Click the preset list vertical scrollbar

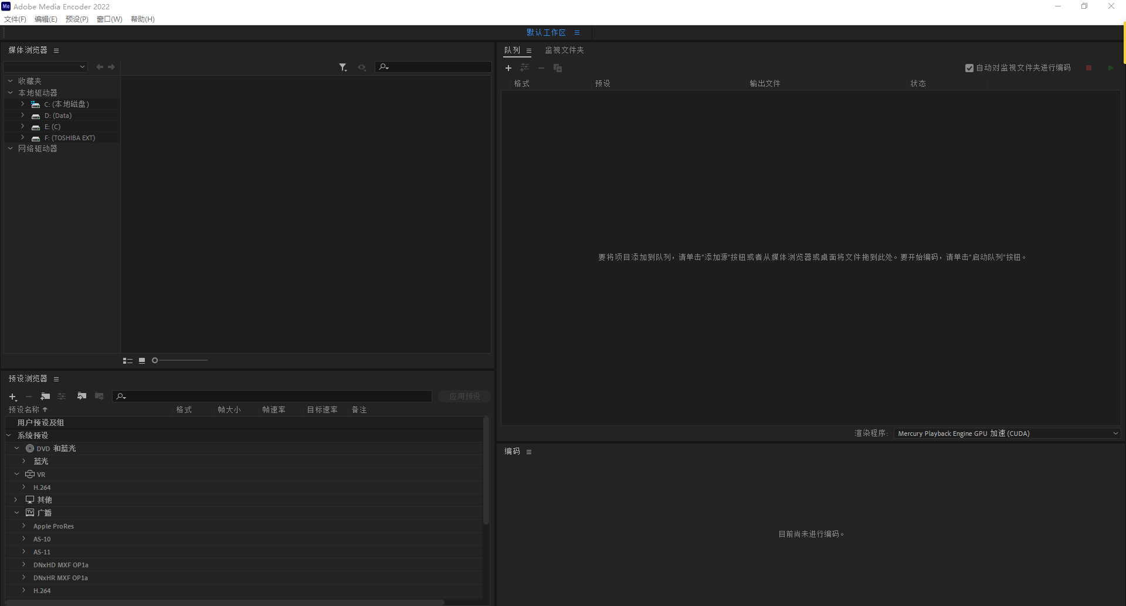click(486, 470)
